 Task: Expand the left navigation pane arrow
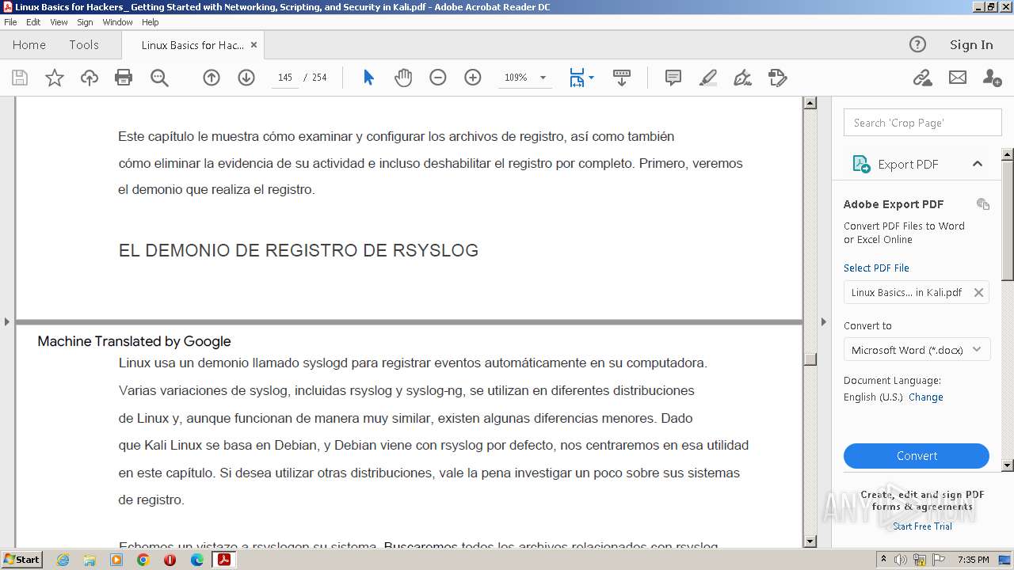click(x=7, y=321)
